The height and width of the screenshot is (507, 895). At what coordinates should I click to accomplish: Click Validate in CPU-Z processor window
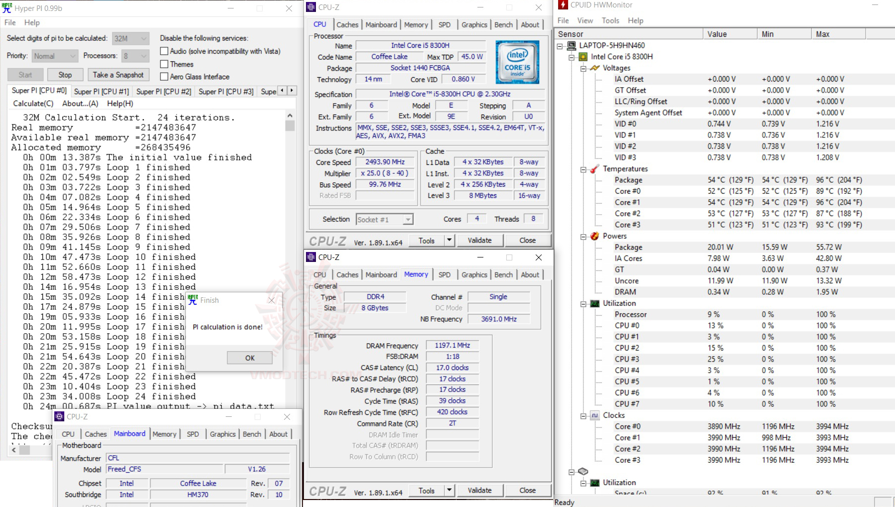479,240
